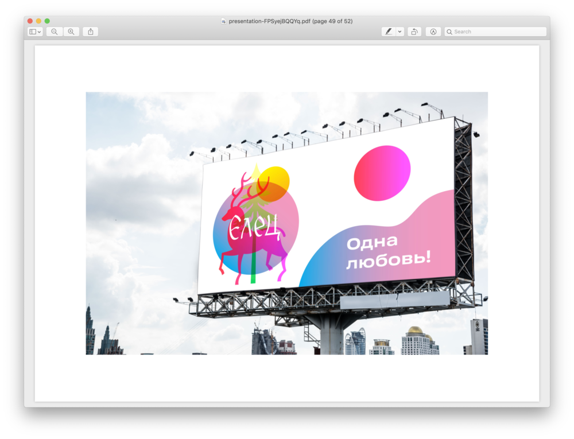
Task: Click the Zoom Out magnifier button
Action: click(x=54, y=32)
